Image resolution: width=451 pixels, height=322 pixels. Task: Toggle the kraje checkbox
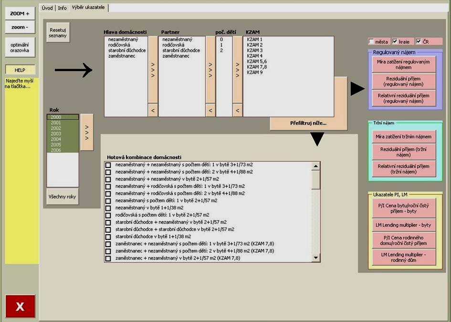(395, 42)
